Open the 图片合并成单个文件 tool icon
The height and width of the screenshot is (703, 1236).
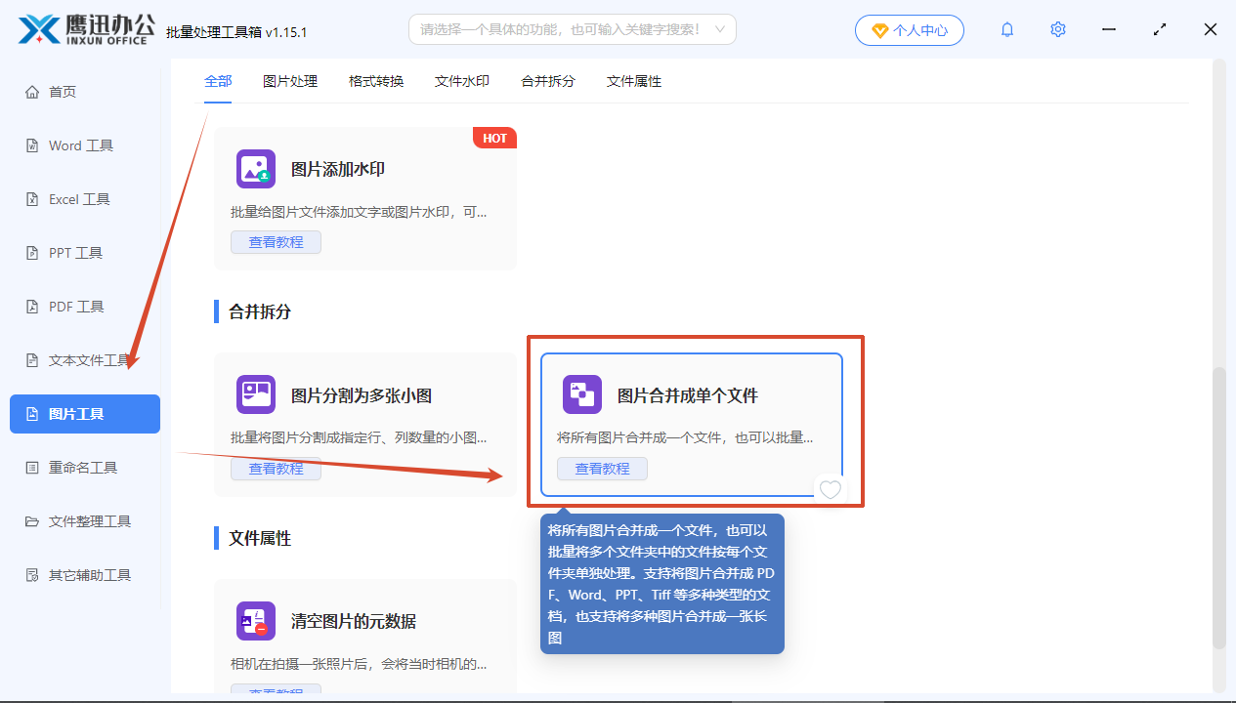coord(582,394)
